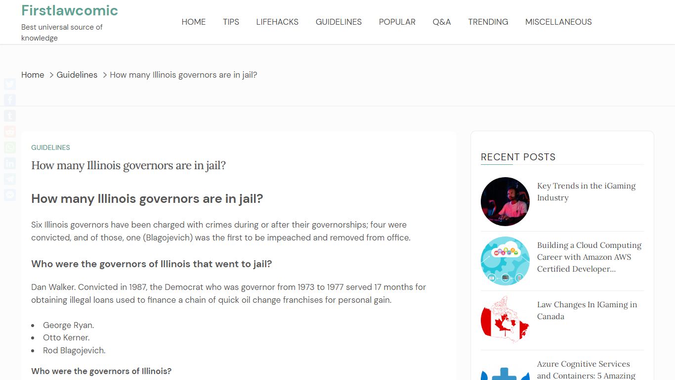Open the Canada flag map thumbnail
The height and width of the screenshot is (380, 675).
[x=505, y=320]
